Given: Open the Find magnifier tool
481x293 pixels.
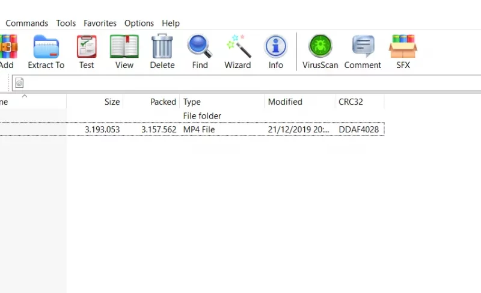Looking at the screenshot, I should pos(200,46).
